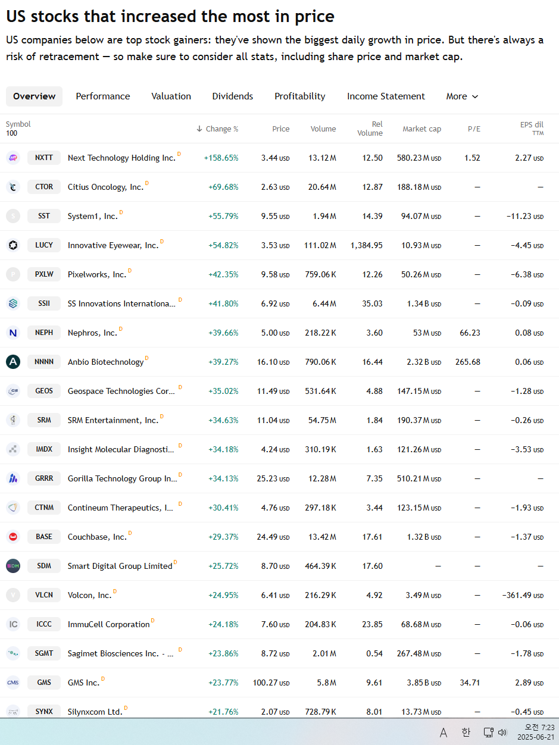Viewport: 559px width, 745px height.
Task: Sort by the Price column header
Action: click(281, 129)
